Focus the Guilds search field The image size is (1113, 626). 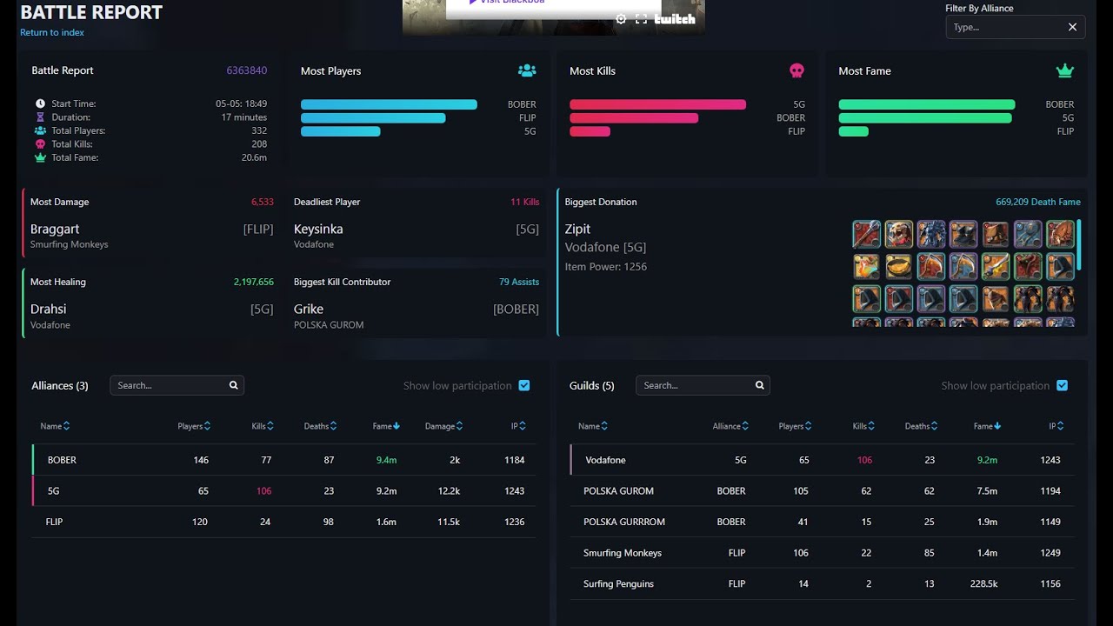695,385
